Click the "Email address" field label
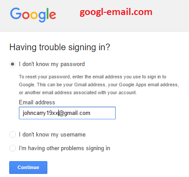The height and width of the screenshot is (177, 189). tap(37, 102)
